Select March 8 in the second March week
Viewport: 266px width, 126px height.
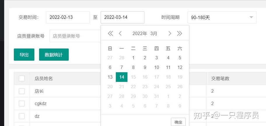(x=133, y=67)
